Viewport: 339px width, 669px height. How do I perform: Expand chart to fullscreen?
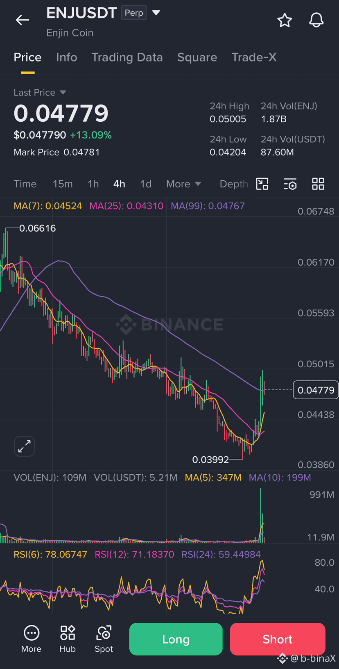25,446
